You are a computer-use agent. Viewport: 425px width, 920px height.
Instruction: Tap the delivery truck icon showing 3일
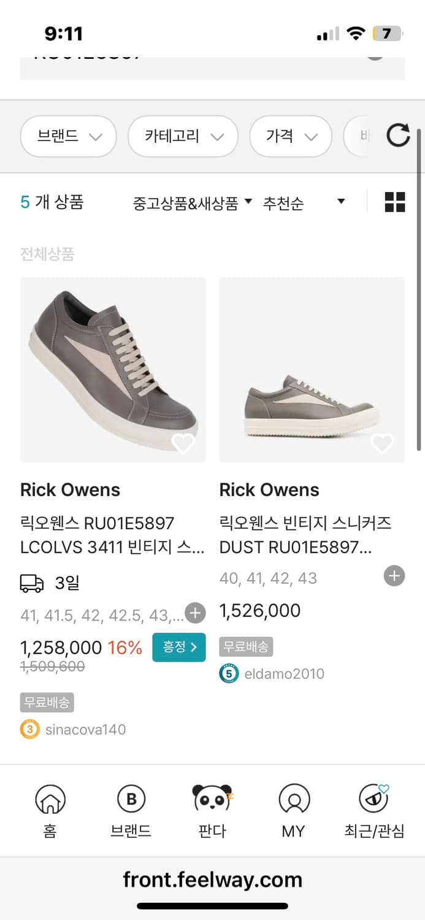point(34,583)
